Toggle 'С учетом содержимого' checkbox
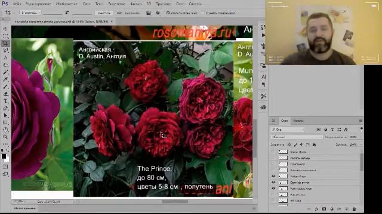The image size is (382, 214). (203, 13)
